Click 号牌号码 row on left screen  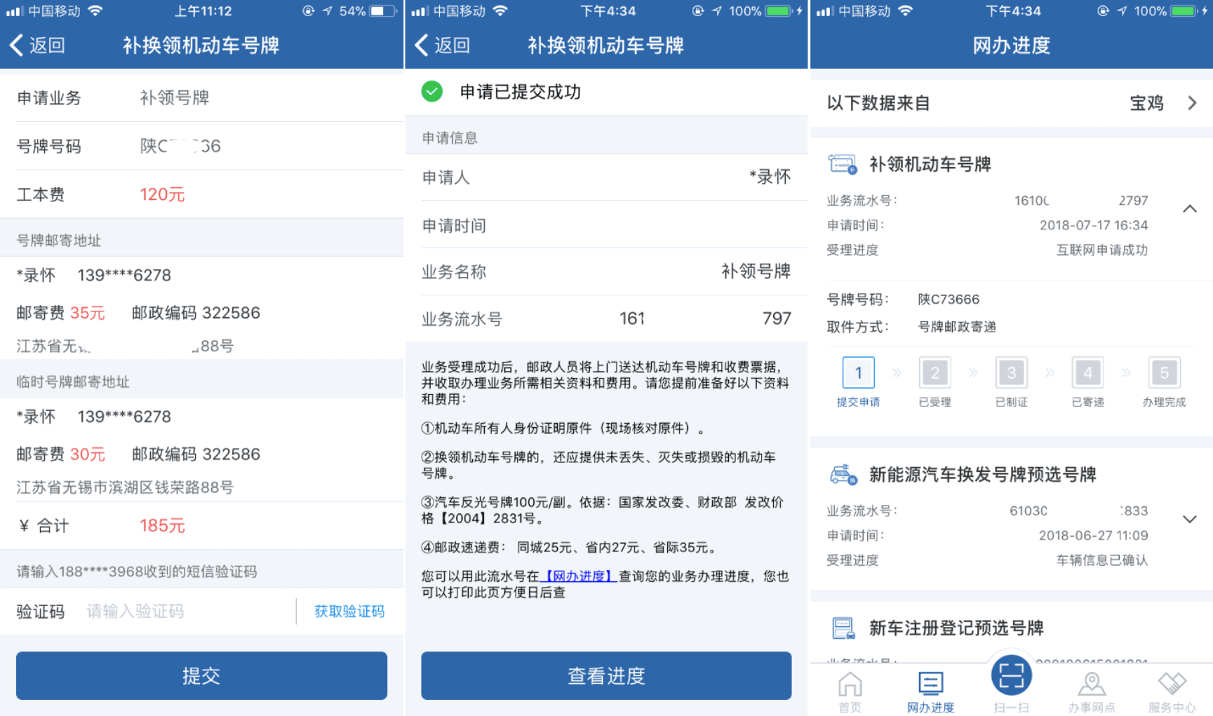(201, 146)
